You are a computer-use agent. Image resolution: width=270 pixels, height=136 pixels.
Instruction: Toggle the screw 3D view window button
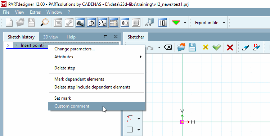[x=80, y=23]
